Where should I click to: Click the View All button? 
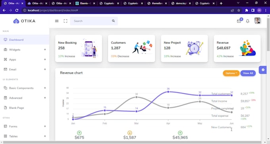pos(248,73)
